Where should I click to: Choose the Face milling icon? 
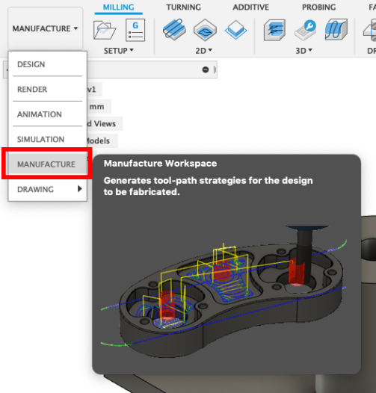[x=235, y=30]
